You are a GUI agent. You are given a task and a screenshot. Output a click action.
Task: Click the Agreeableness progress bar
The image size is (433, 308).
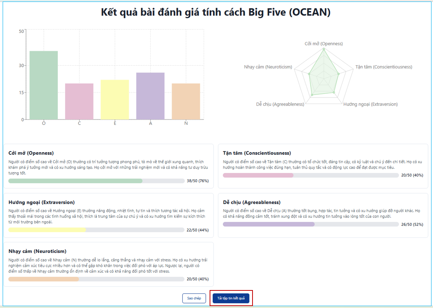311,224
